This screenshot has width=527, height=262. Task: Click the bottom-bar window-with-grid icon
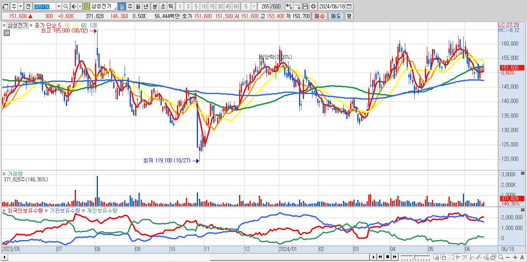pos(436,257)
